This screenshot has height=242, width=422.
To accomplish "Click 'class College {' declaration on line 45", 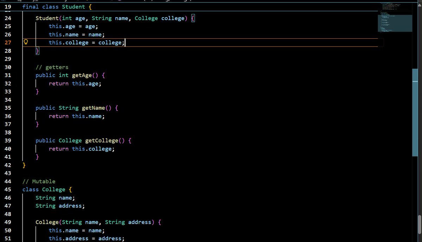I will [x=47, y=190].
